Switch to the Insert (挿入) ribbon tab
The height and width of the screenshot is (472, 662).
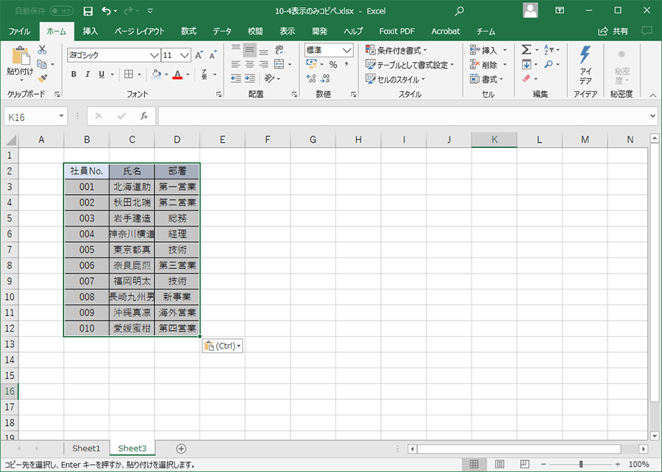(90, 31)
